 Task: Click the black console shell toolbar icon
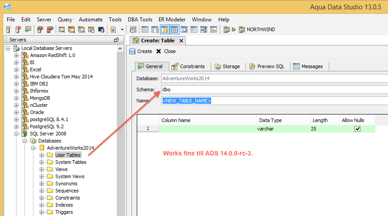click(x=101, y=30)
